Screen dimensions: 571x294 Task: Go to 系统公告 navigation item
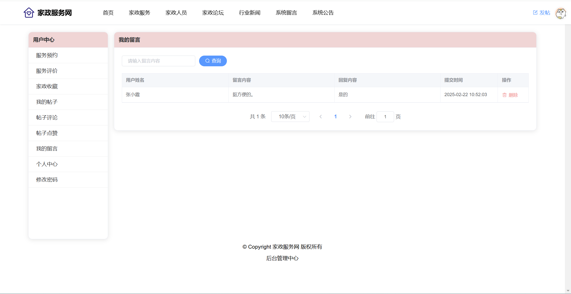[323, 13]
